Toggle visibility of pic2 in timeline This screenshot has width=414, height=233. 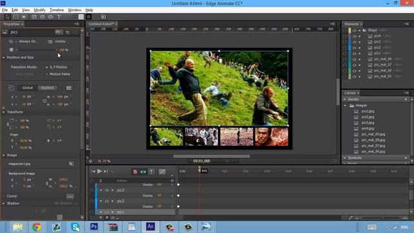click(x=107, y=201)
